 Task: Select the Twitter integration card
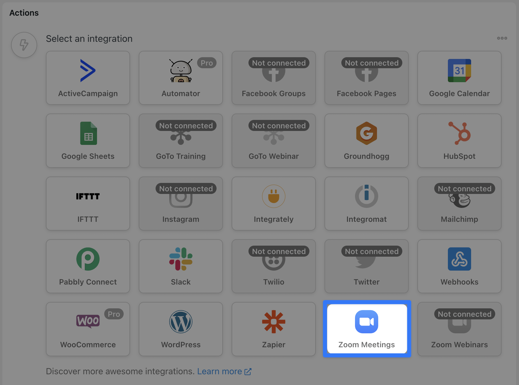point(367,266)
